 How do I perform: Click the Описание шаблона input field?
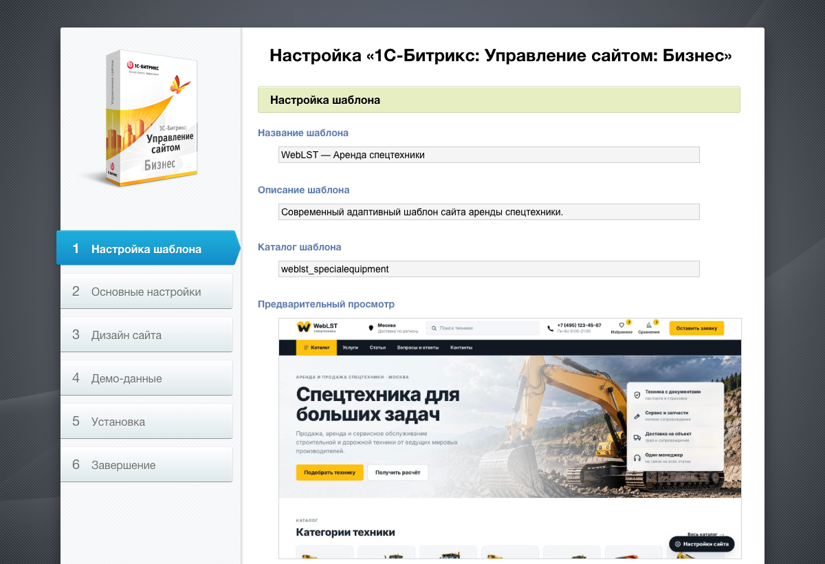click(x=489, y=212)
